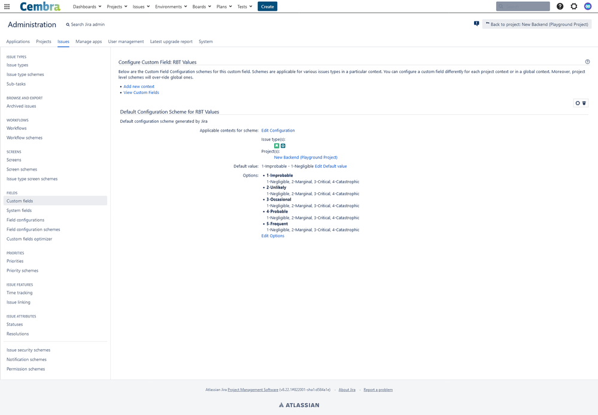
Task: Expand the Dashboards dropdown menu
Action: coord(87,7)
